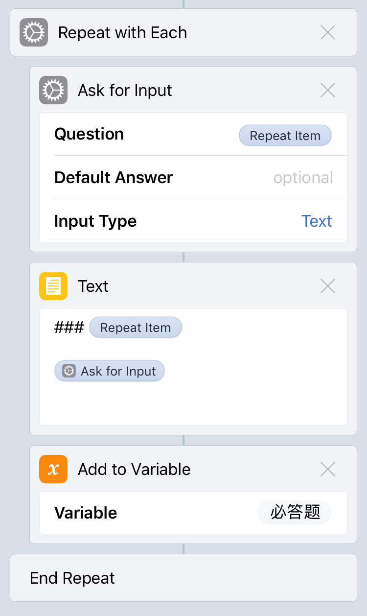This screenshot has height=616, width=367.
Task: Delete the Add to Variable action
Action: pos(327,469)
